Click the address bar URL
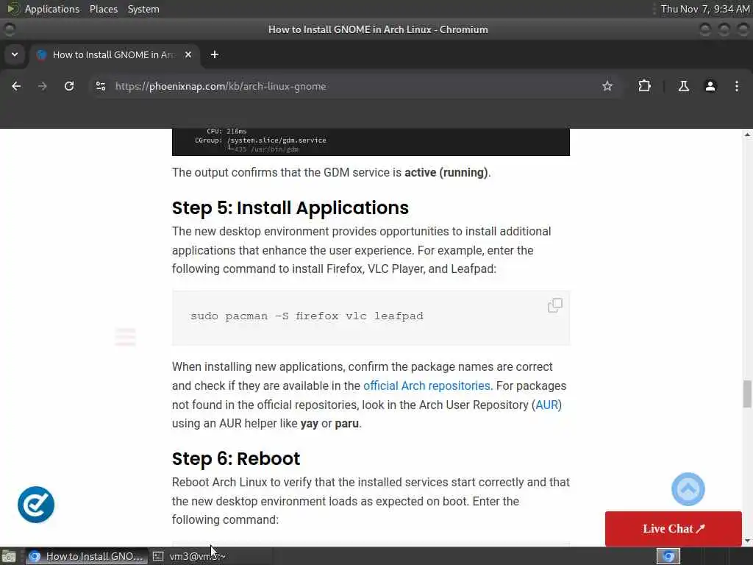 [x=221, y=87]
